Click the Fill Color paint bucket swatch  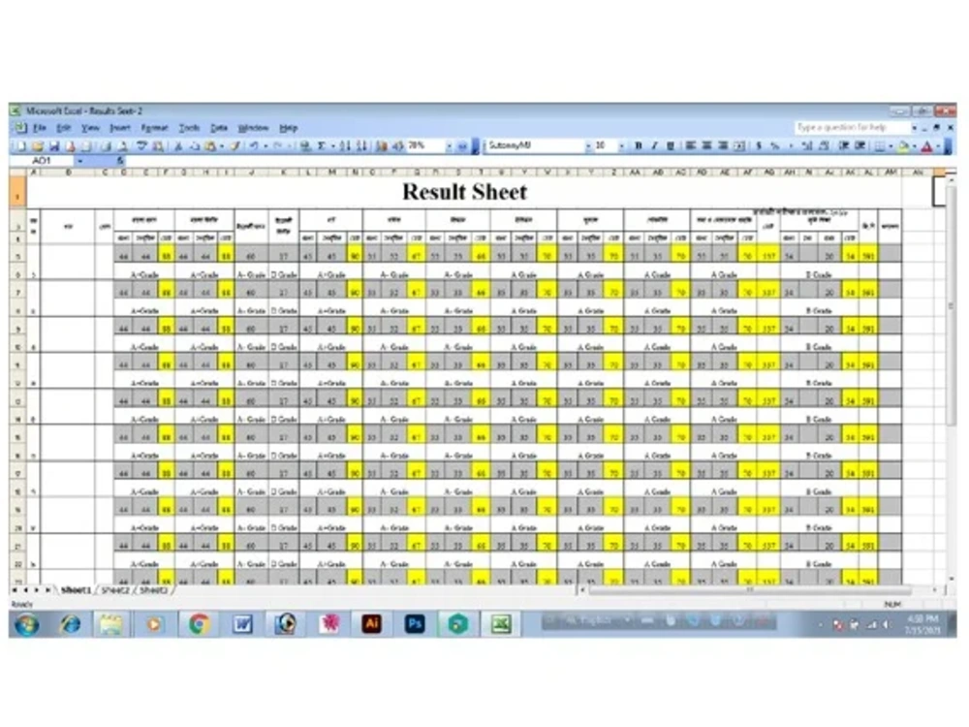[905, 146]
